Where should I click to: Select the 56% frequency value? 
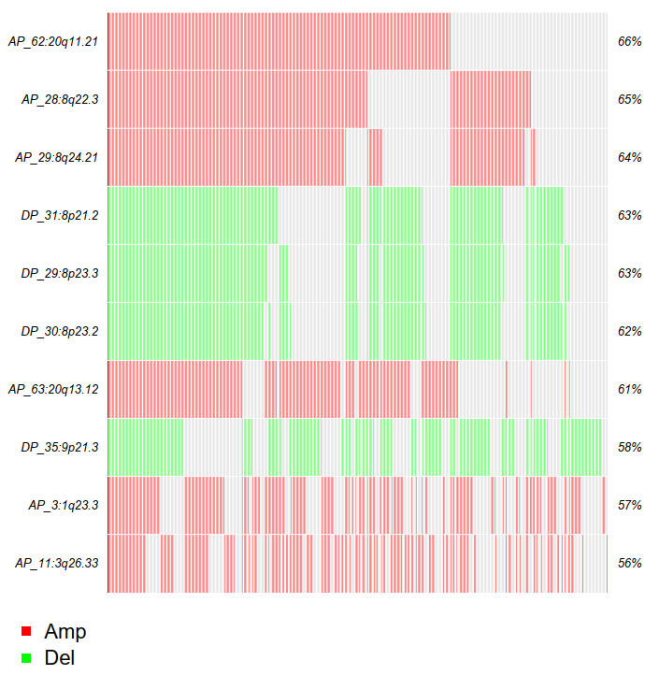[630, 563]
